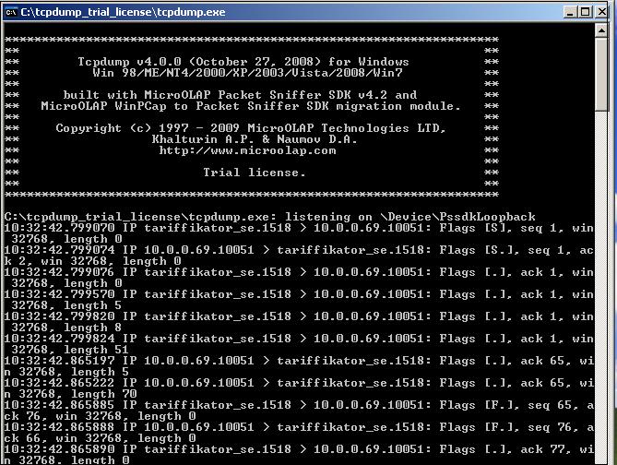Click the vertical scrollbar thumb
617x465 pixels.
601,75
